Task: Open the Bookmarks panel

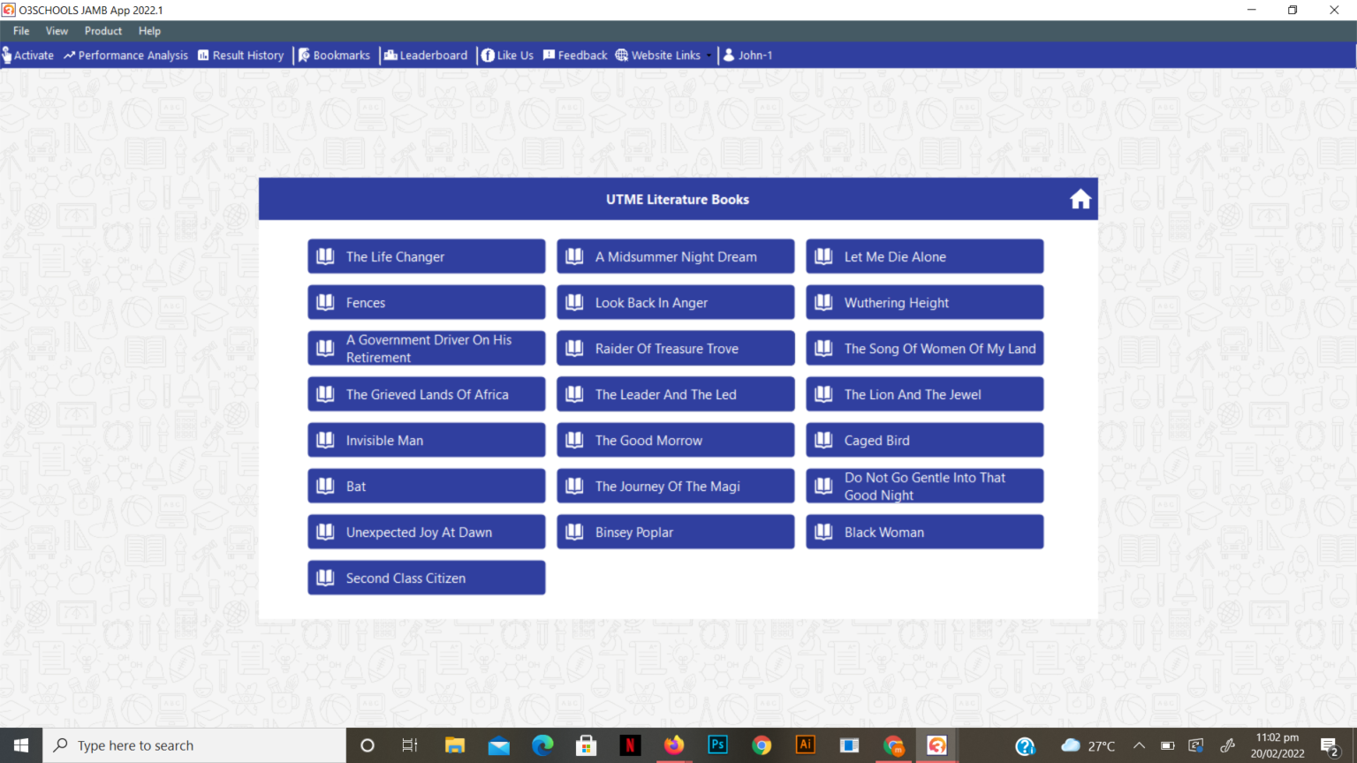Action: point(304,55)
